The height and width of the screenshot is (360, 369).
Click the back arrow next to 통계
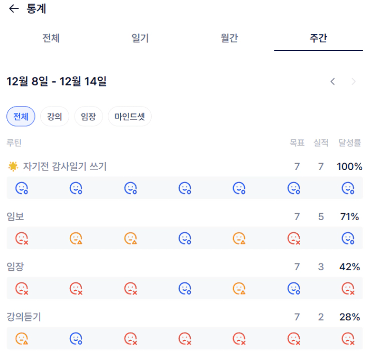[x=14, y=9]
